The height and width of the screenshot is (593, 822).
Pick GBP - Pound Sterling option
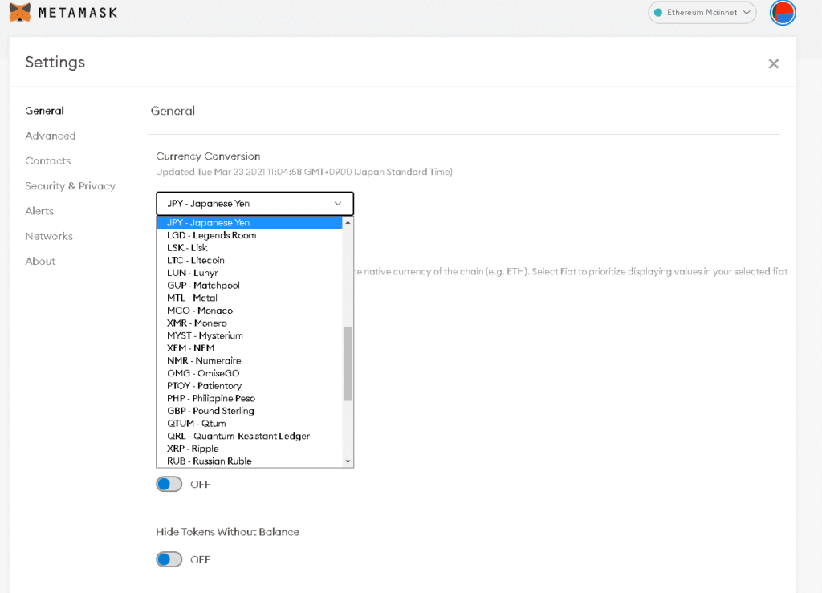tap(210, 411)
